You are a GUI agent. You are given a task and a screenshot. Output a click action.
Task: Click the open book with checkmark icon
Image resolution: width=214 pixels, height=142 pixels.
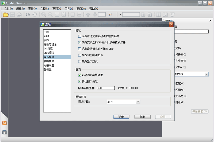coord(165,15)
